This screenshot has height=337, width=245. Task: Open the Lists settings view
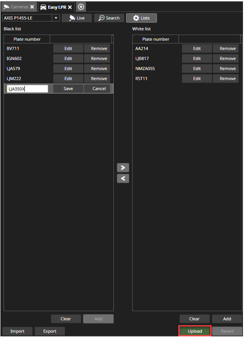[142, 18]
